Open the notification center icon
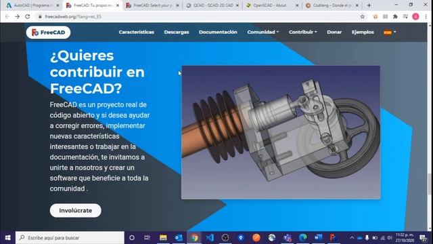 click(423, 238)
